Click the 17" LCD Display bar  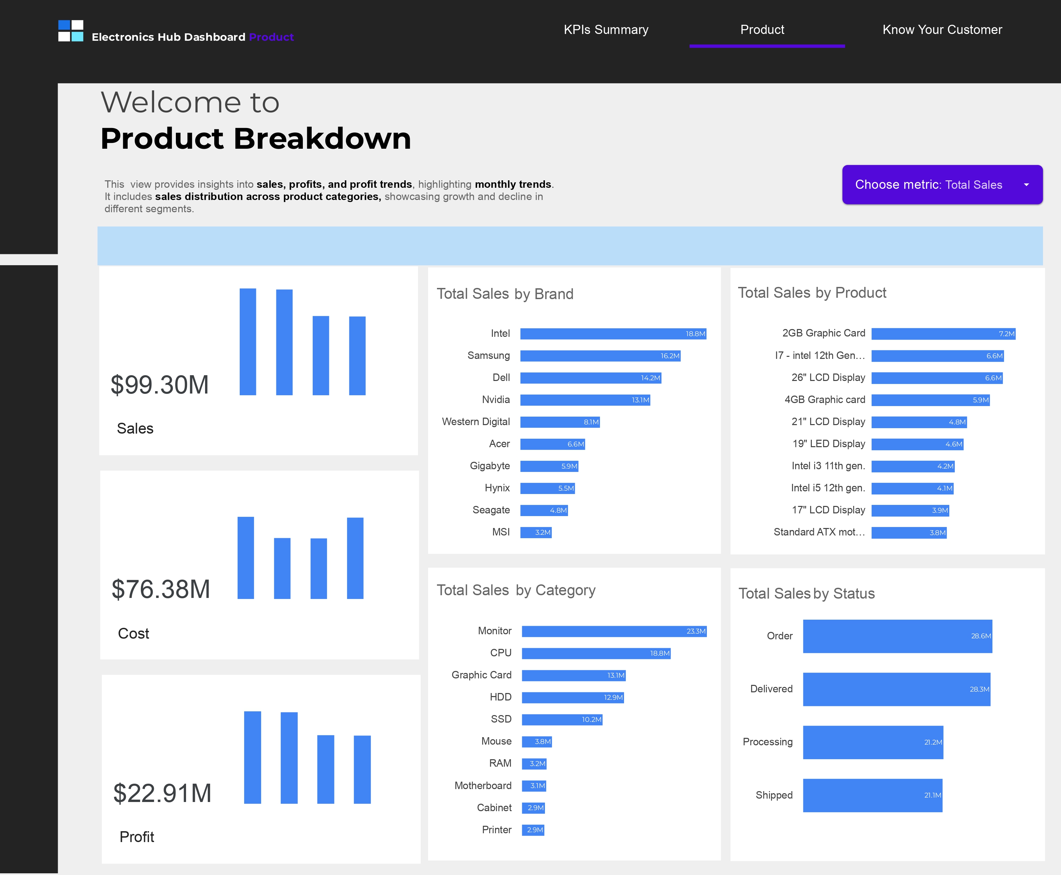(x=910, y=511)
